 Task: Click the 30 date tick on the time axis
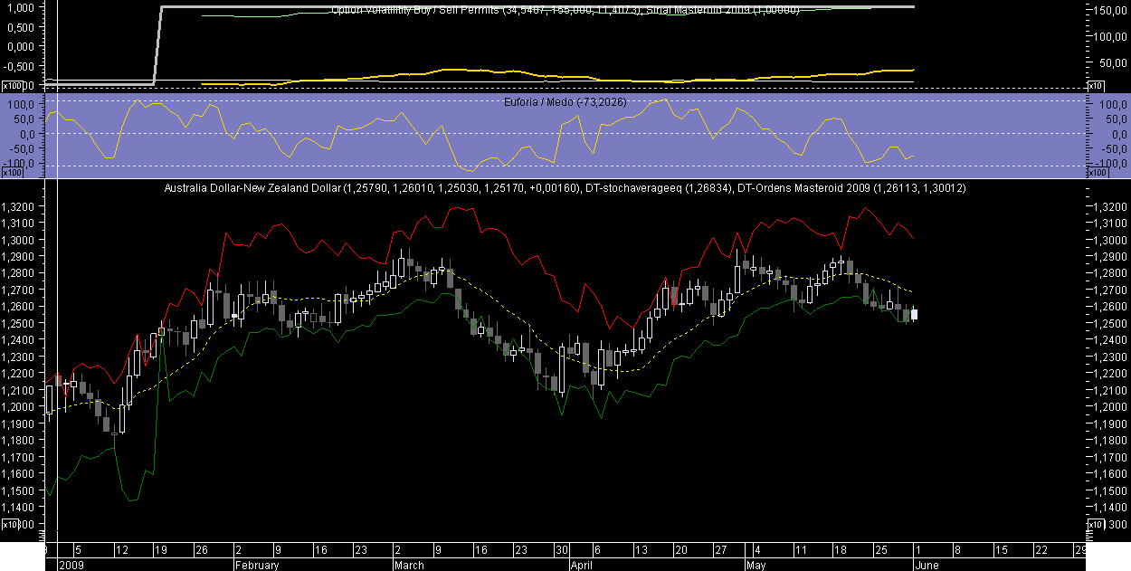pyautogui.click(x=562, y=550)
